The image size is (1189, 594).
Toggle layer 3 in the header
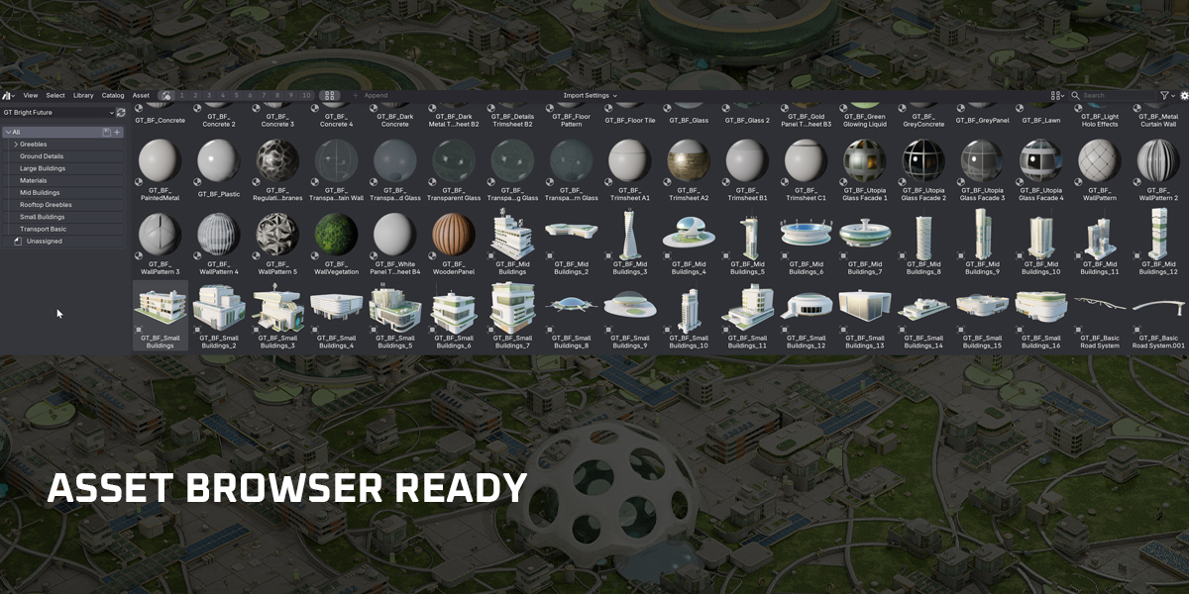coord(209,95)
